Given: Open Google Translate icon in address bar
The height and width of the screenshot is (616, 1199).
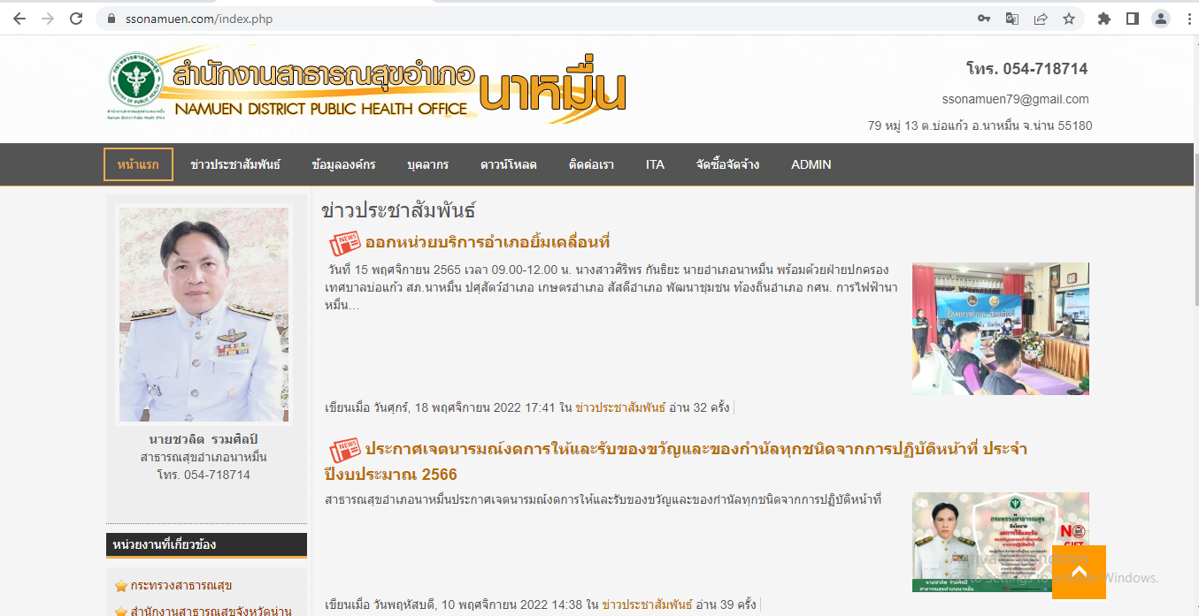Looking at the screenshot, I should coord(1012,19).
